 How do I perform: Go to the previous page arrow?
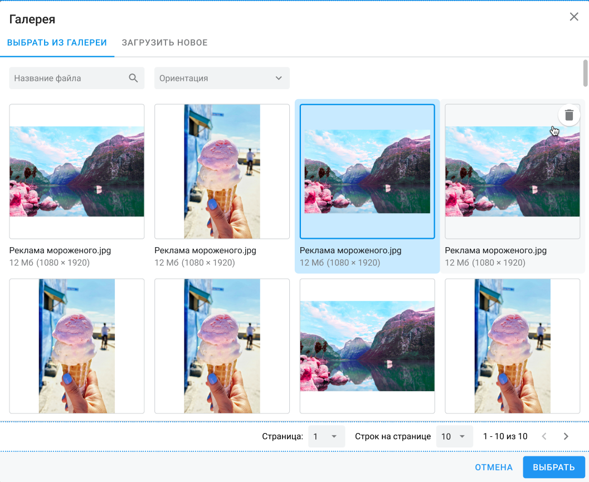click(x=544, y=436)
